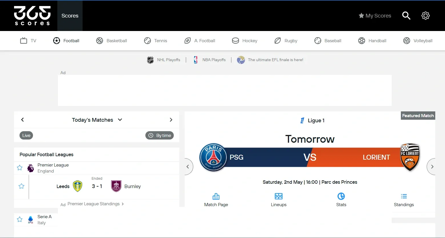Click the Serie A league logo
Screen dimensions: 445x238
[x=30, y=220]
